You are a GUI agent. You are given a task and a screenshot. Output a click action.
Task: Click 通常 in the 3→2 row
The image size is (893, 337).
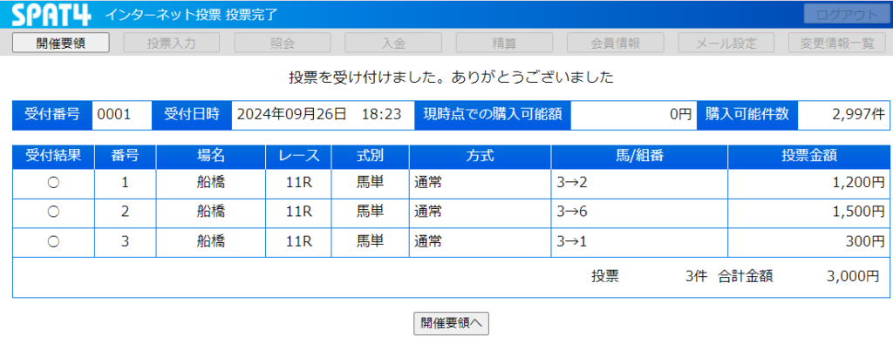click(428, 183)
